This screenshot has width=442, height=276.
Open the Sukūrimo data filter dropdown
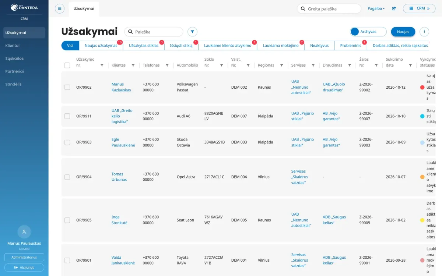click(410, 66)
